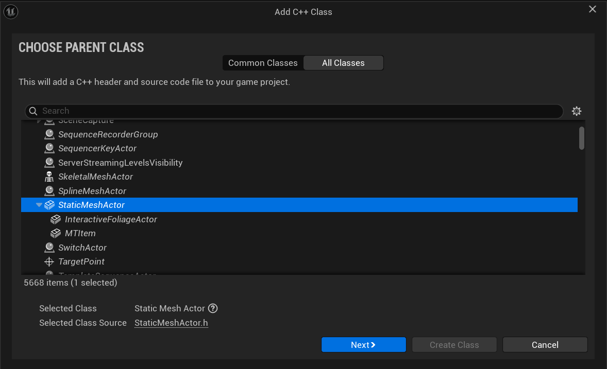Close the Add C++ Class window
This screenshot has height=369, width=607.
[x=592, y=9]
